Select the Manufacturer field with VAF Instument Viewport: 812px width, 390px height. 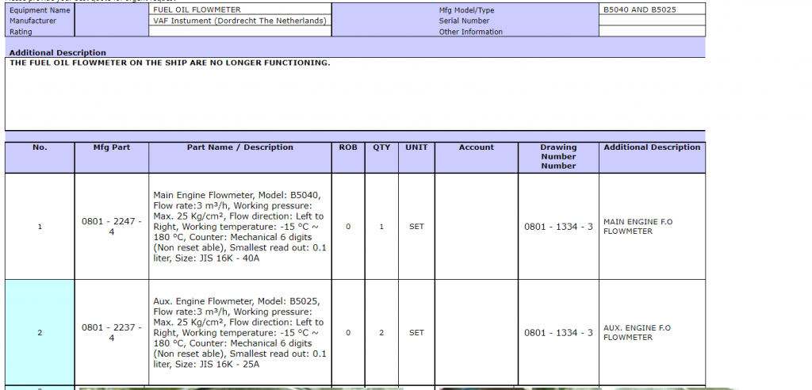click(x=239, y=21)
